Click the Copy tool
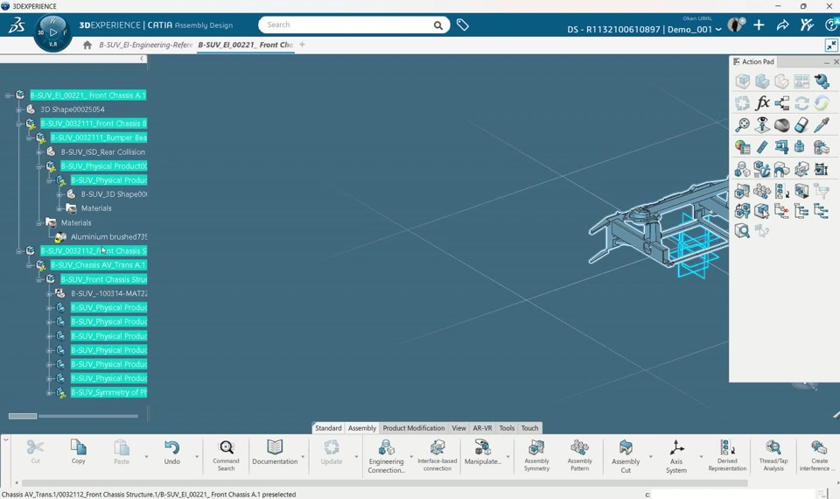The width and height of the screenshot is (840, 499). tap(78, 452)
